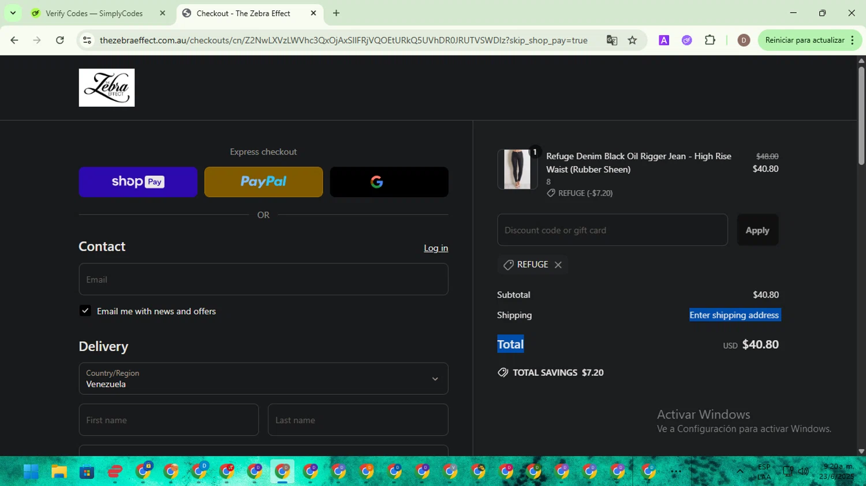This screenshot has height=486, width=866.
Task: Close the Checkout tab
Action: [x=313, y=13]
